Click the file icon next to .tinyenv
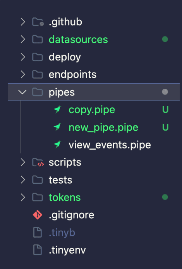This screenshot has height=269, width=182. 37,250
